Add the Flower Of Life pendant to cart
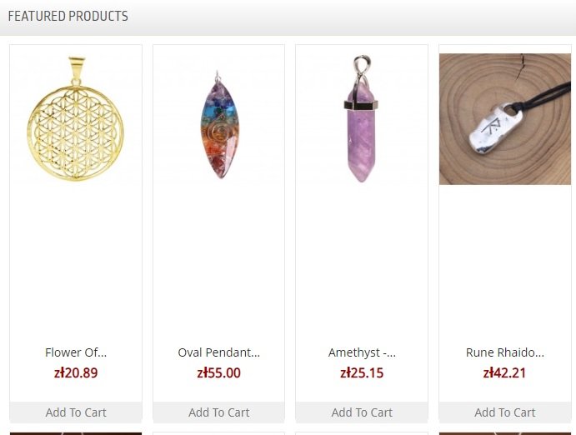This screenshot has height=435, width=576. (x=76, y=412)
